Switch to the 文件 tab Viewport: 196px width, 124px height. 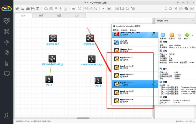click(x=77, y=16)
